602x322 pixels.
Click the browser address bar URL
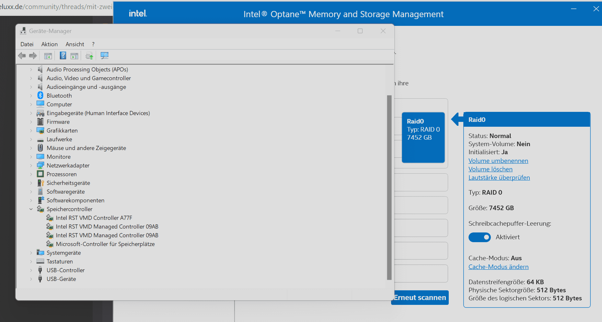click(56, 7)
